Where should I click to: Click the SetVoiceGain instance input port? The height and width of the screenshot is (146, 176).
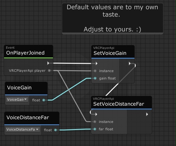(95, 71)
